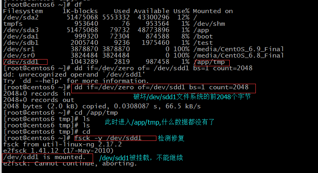
Task: Click the /dev/sda2 row in df output
Action: click(x=100, y=17)
